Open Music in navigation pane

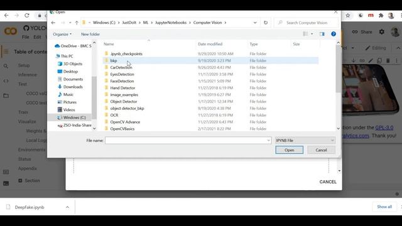coord(65,95)
